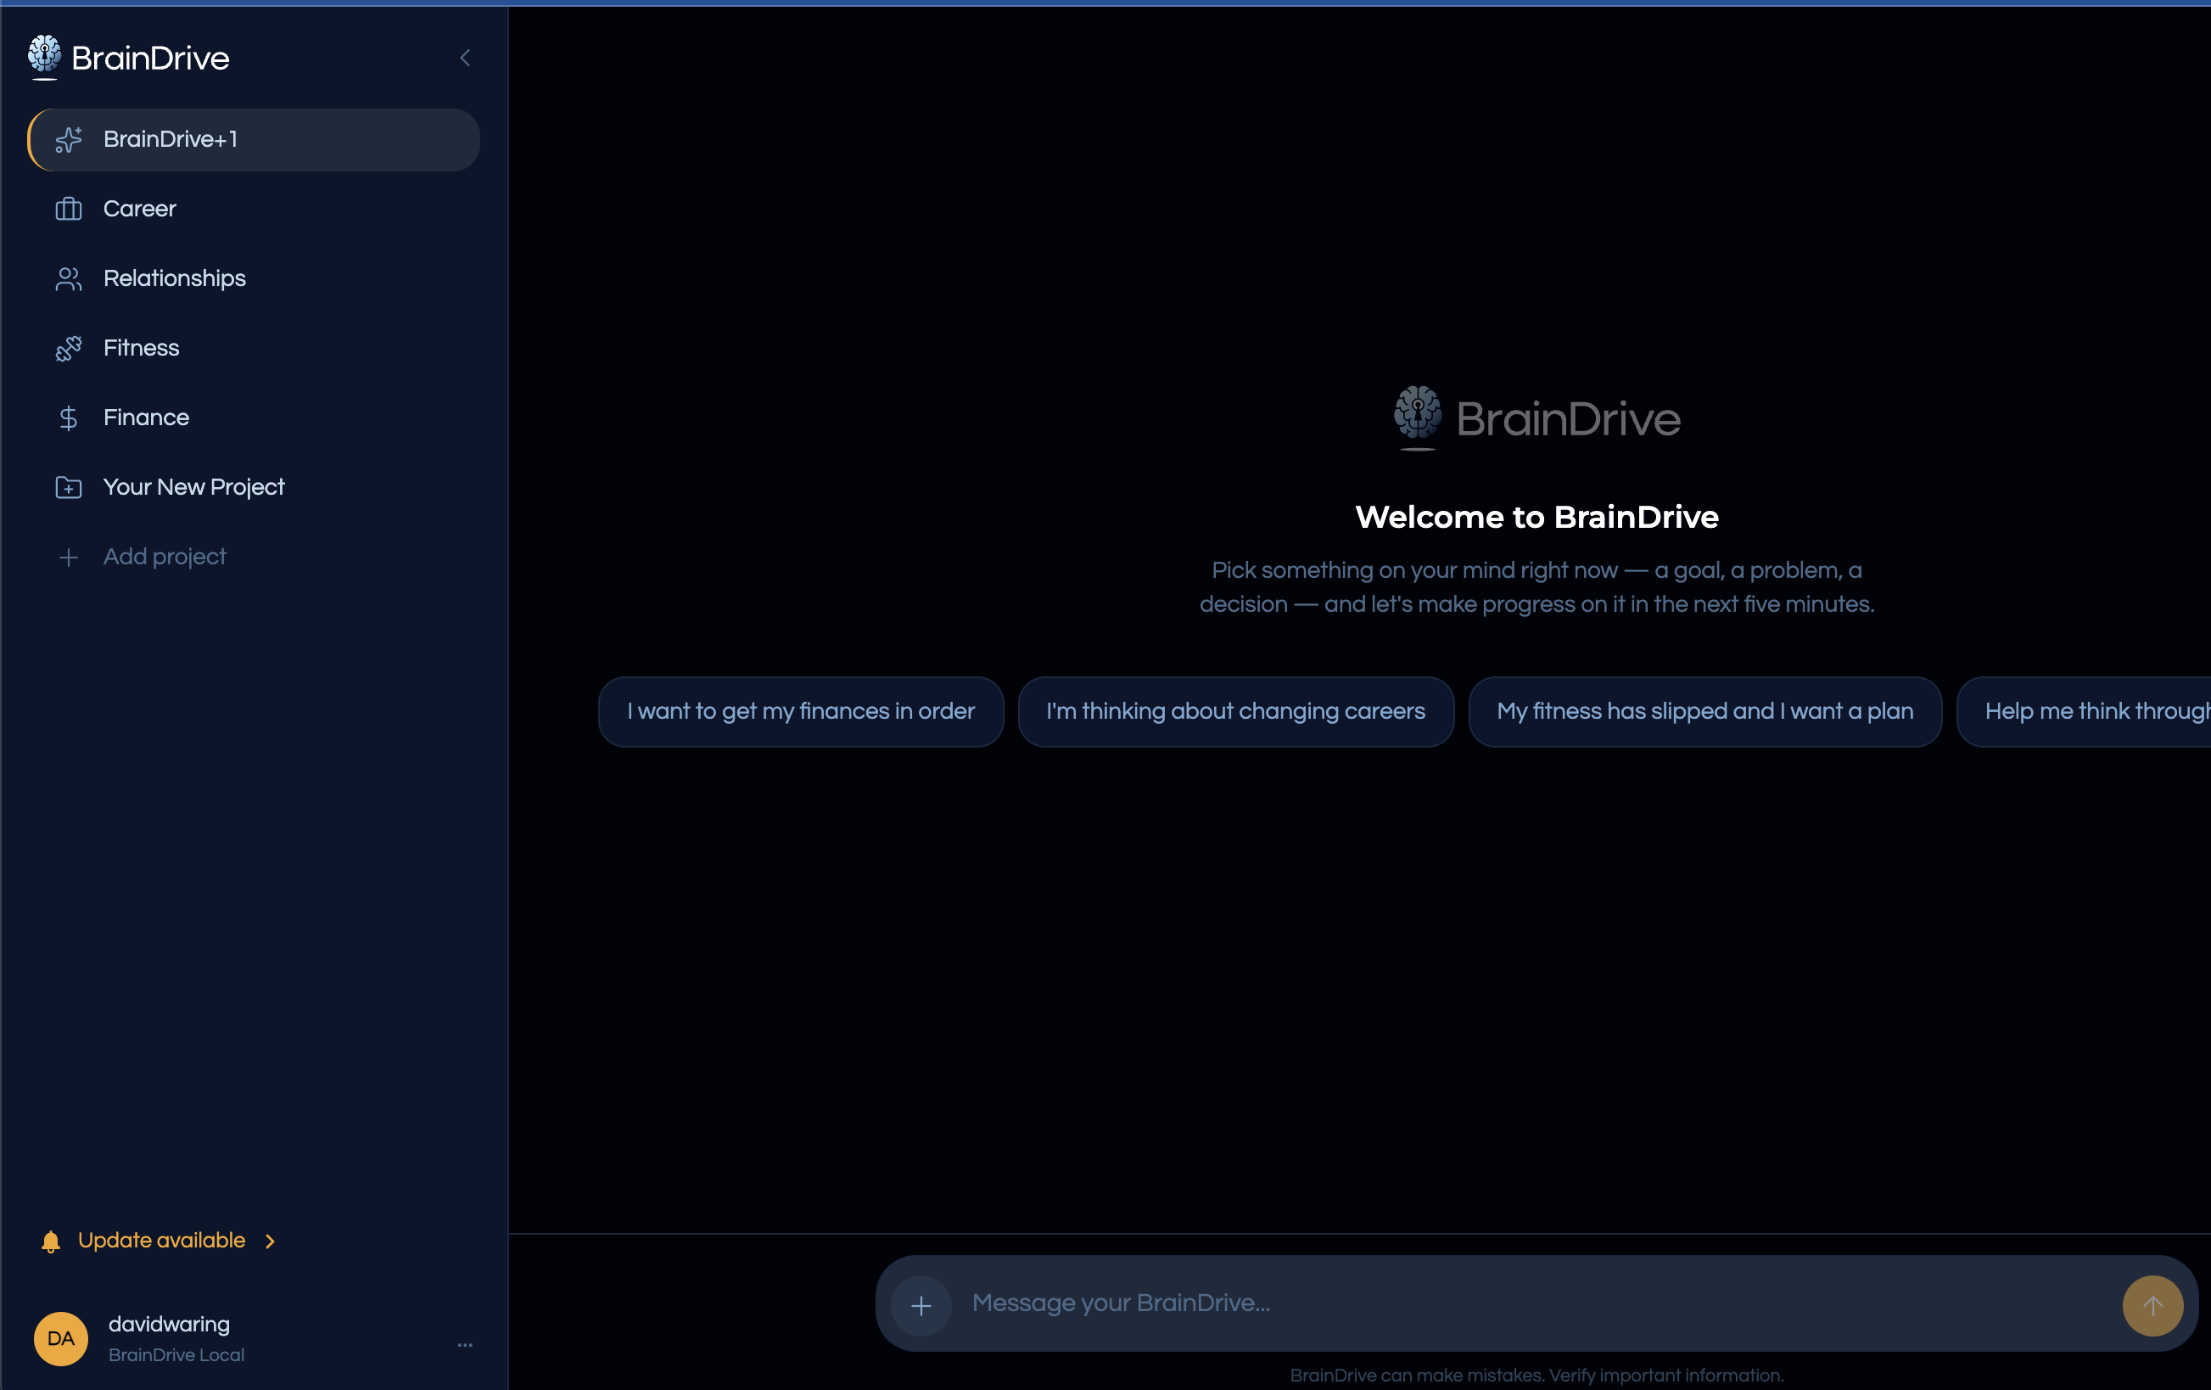Image resolution: width=2211 pixels, height=1390 pixels.
Task: Click the bell Update available icon
Action: coord(51,1241)
